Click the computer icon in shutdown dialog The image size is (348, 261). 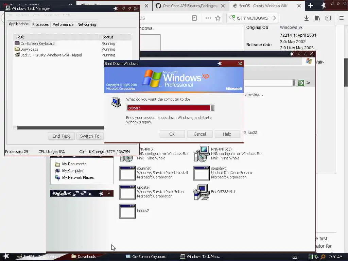point(116,102)
